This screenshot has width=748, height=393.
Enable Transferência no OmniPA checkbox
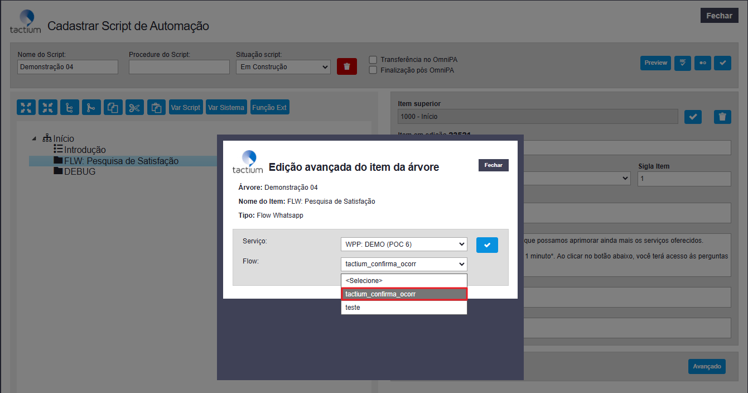[373, 60]
